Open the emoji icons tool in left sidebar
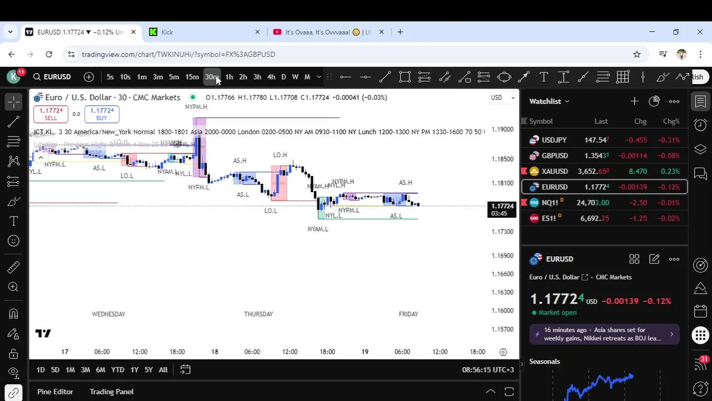The image size is (712, 401). [x=14, y=241]
